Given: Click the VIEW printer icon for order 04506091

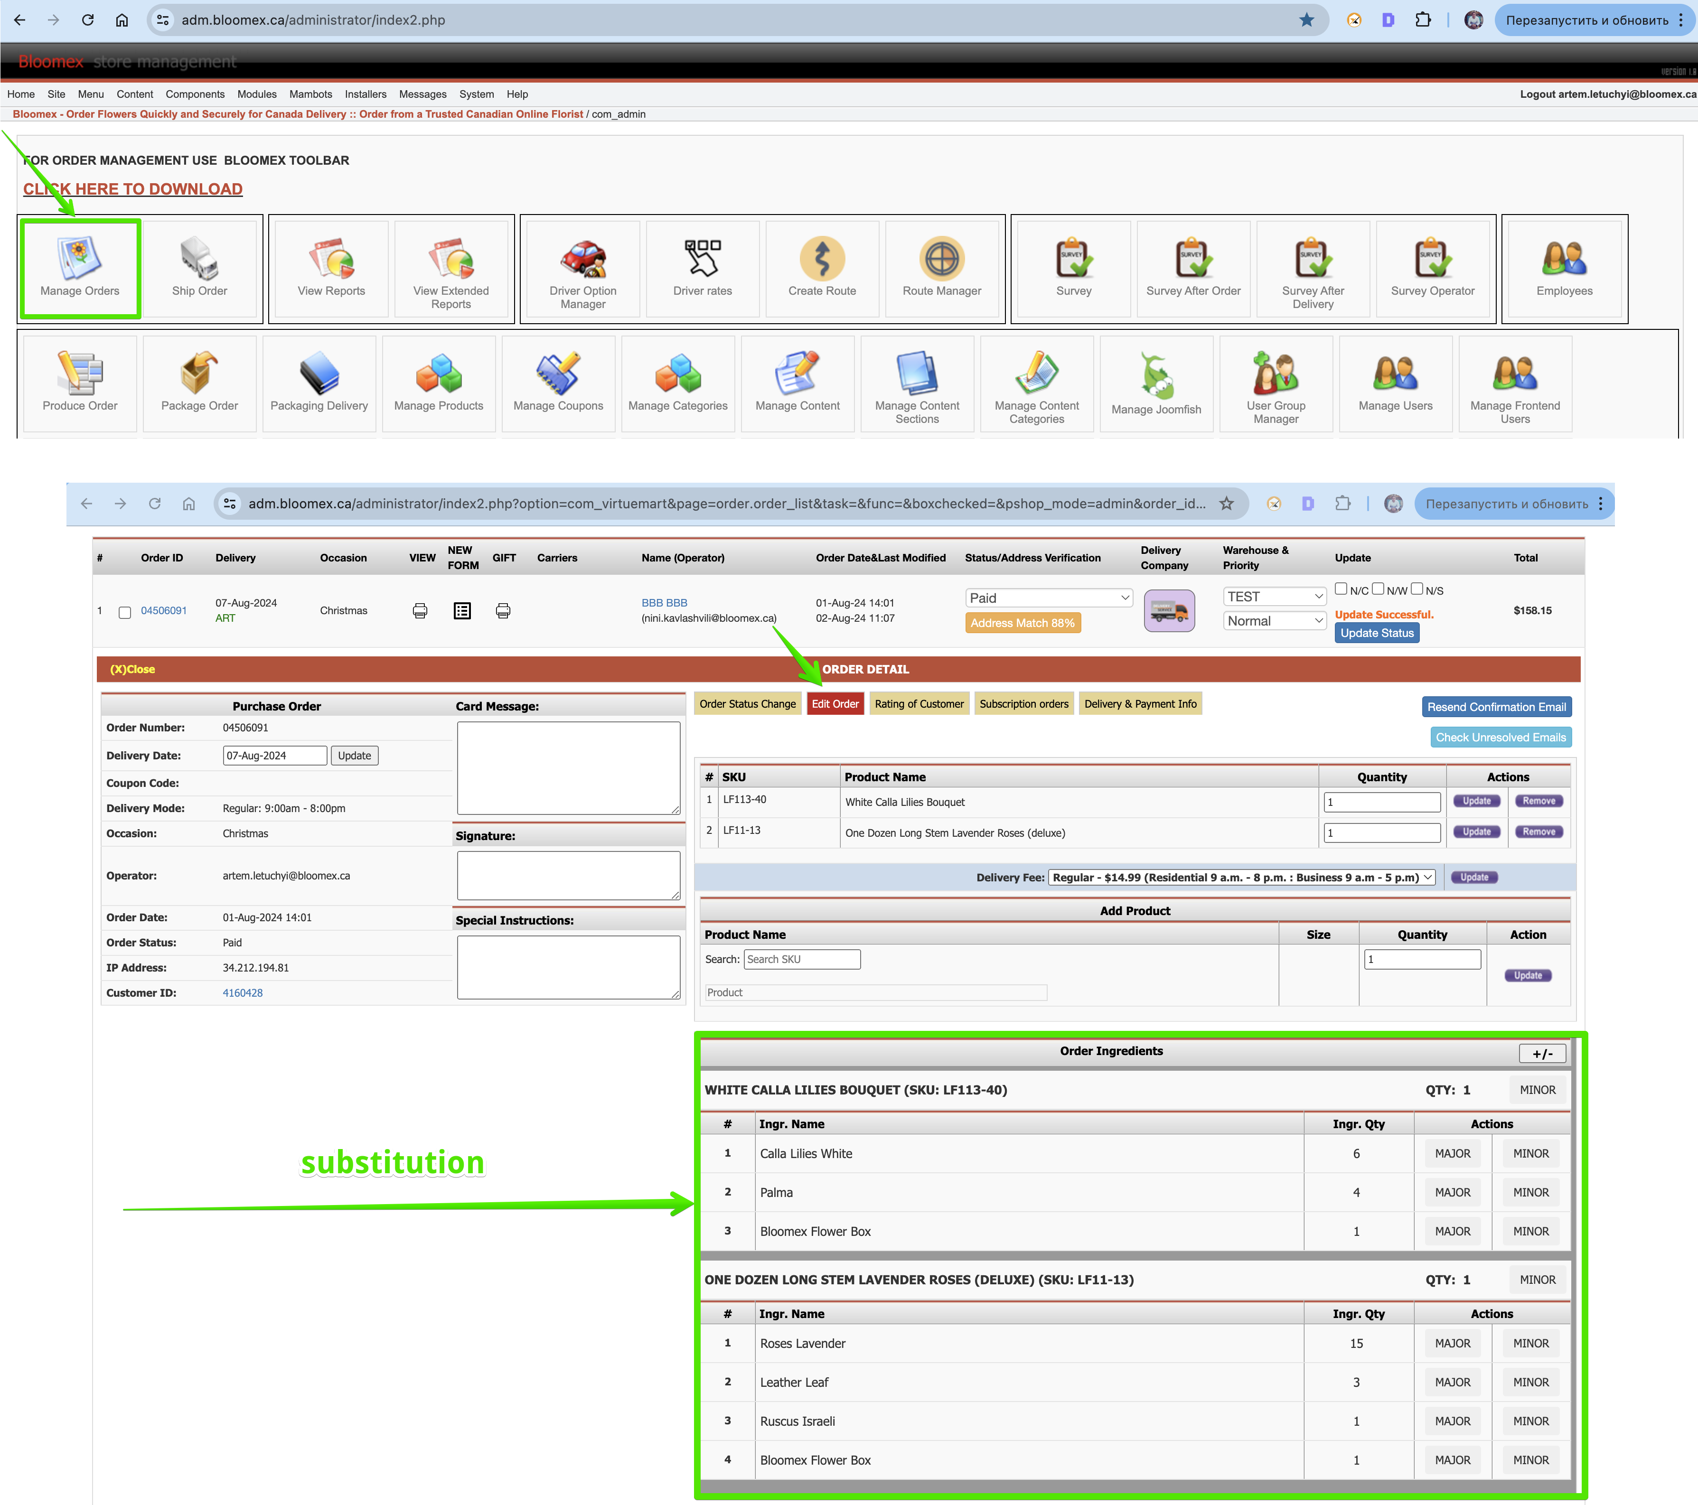Looking at the screenshot, I should pos(421,610).
